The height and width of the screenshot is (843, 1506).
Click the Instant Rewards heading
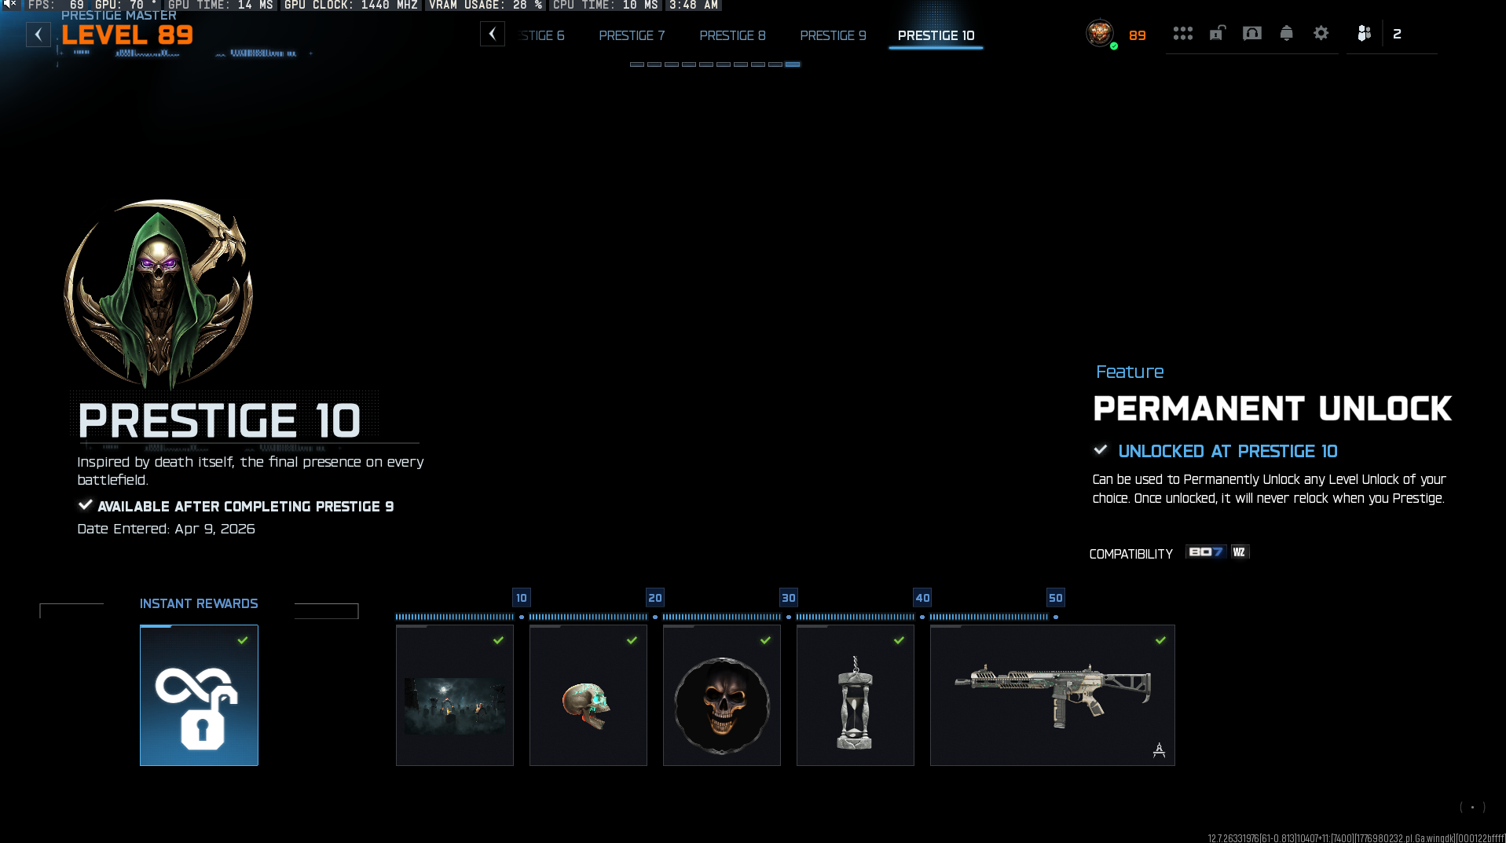(x=199, y=603)
